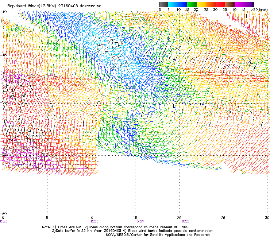Screen dimensions: 270x237
Task: Click the purple time stamp '8:26'
Action: 94,221
